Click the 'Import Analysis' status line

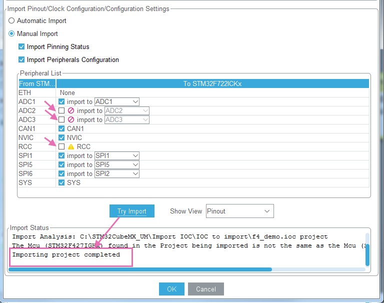[x=169, y=236]
